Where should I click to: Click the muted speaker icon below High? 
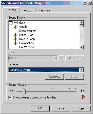tap(83, 97)
